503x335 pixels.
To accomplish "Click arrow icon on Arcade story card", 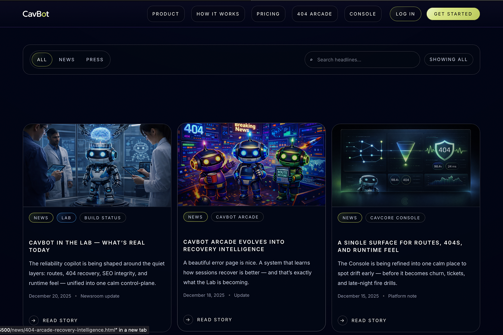I will pos(188,320).
